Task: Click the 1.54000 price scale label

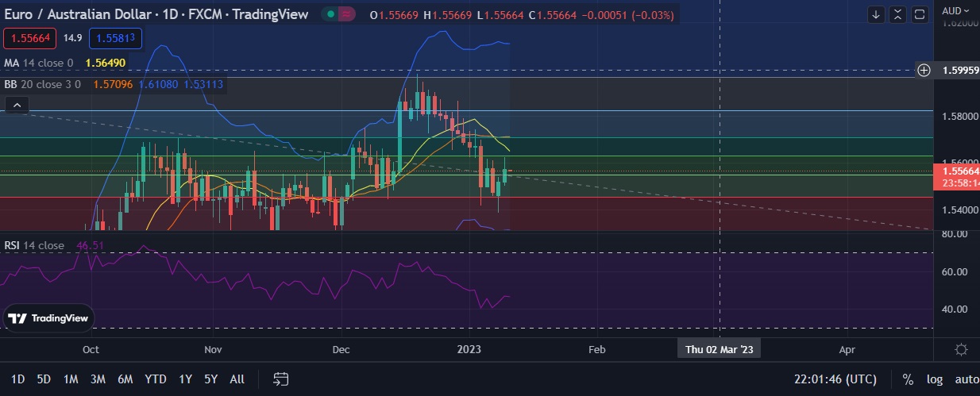Action: pos(959,210)
